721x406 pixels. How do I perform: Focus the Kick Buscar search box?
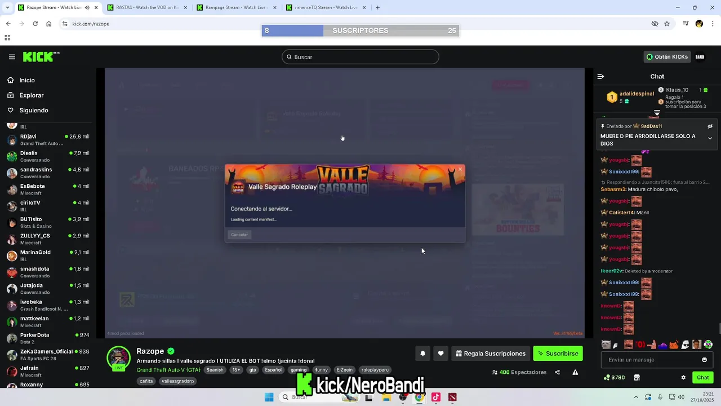tap(360, 57)
